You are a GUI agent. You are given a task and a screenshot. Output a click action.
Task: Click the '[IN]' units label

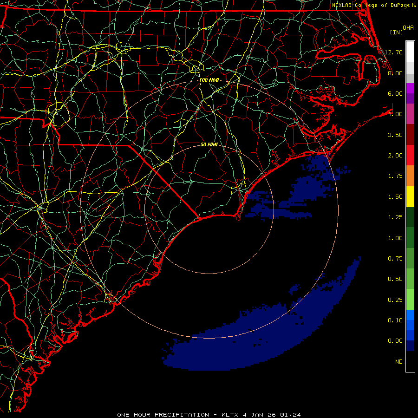(x=397, y=32)
